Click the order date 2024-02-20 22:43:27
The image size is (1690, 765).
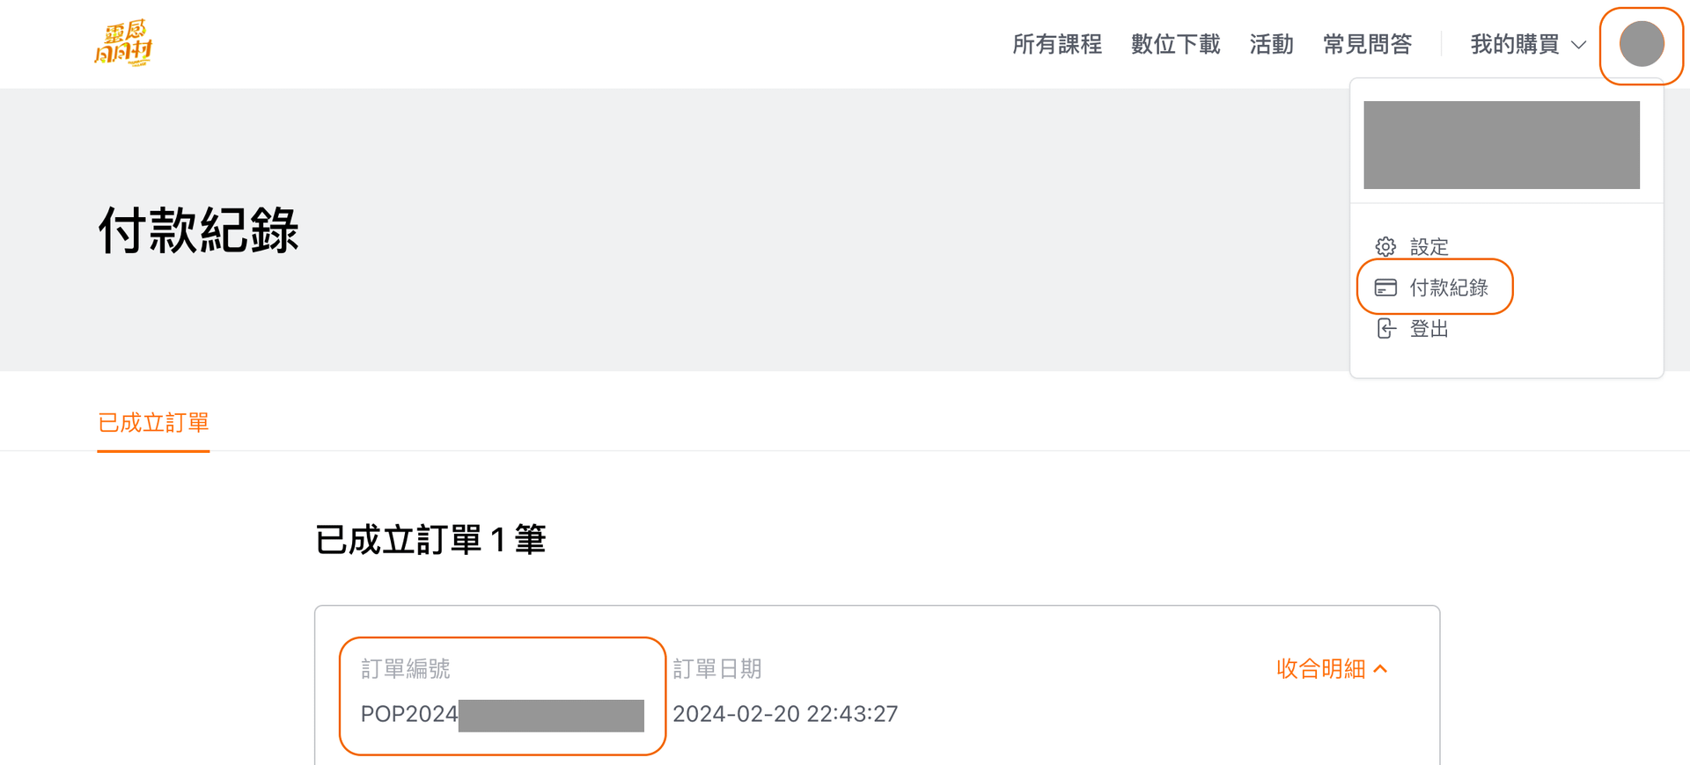click(x=785, y=714)
